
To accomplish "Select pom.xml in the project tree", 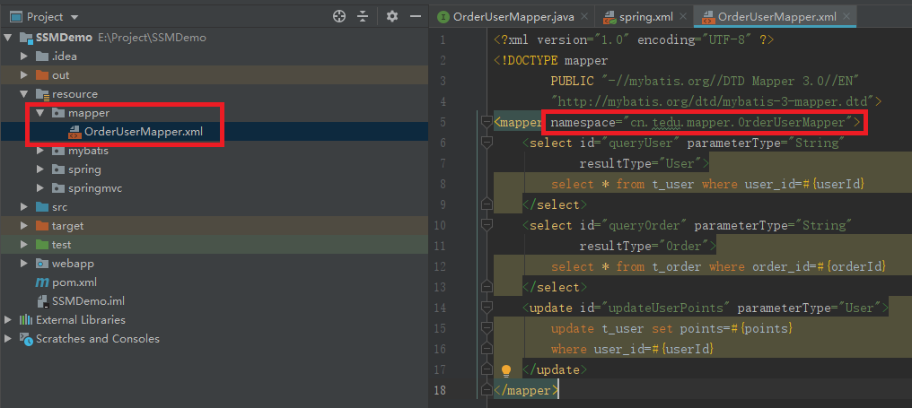I will point(75,282).
